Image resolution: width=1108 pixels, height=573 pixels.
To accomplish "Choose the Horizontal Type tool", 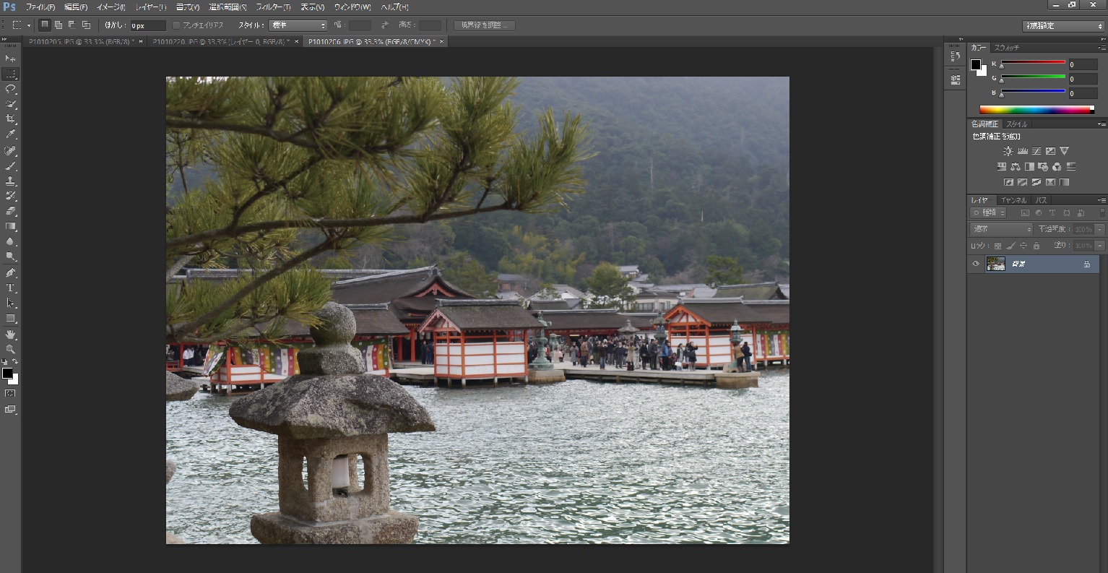I will [11, 288].
